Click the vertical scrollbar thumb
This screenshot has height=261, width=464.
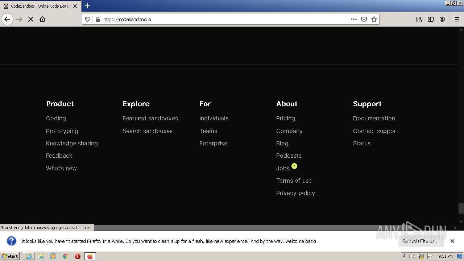pyautogui.click(x=461, y=209)
